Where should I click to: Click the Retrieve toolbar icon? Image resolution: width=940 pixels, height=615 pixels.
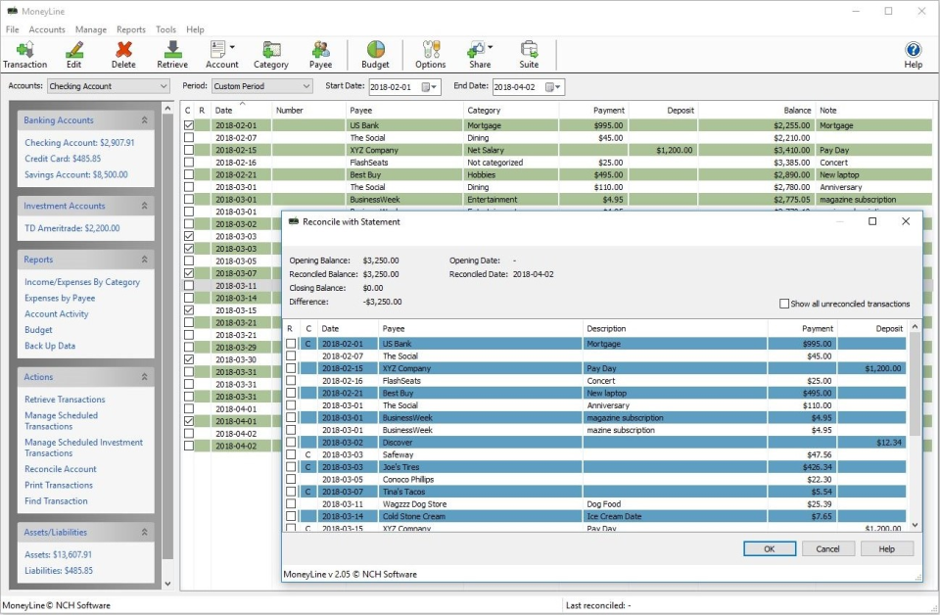click(172, 53)
